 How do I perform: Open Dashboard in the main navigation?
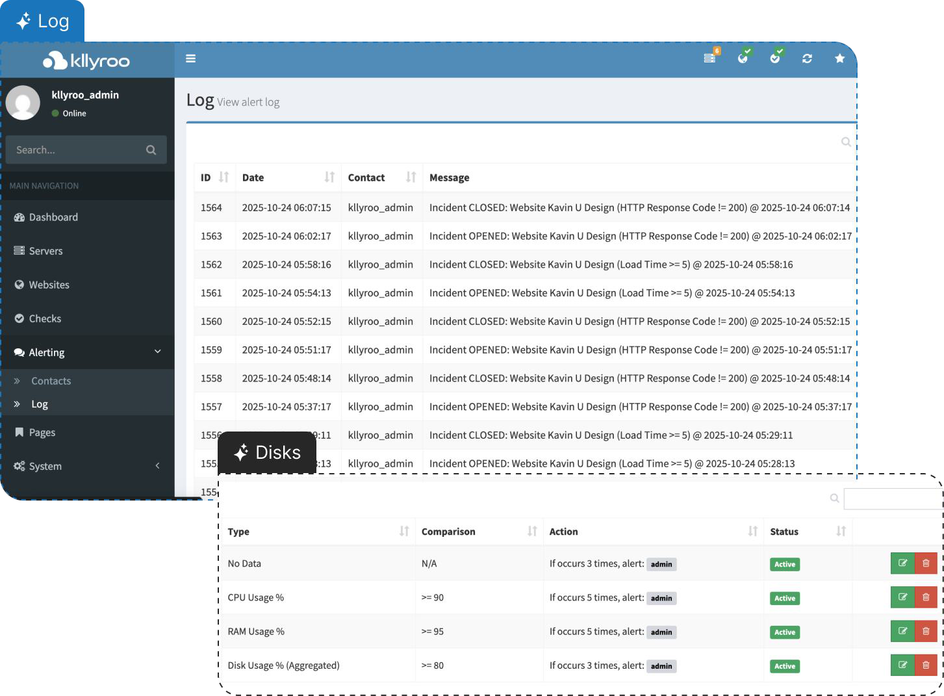pyautogui.click(x=87, y=217)
